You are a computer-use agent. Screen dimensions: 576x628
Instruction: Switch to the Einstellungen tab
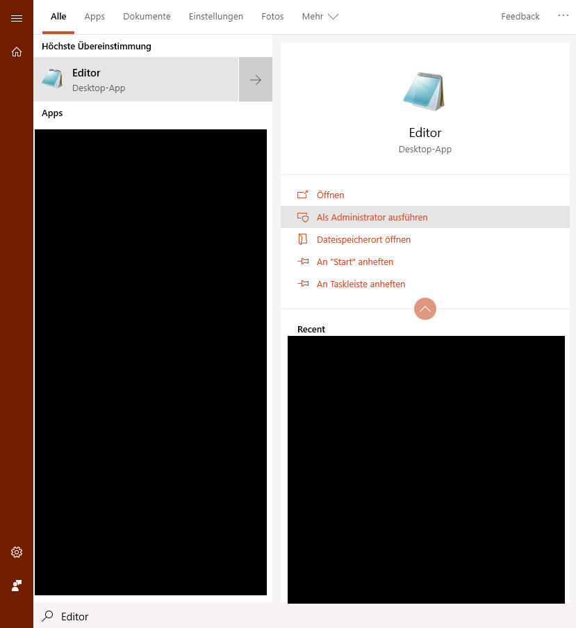216,17
